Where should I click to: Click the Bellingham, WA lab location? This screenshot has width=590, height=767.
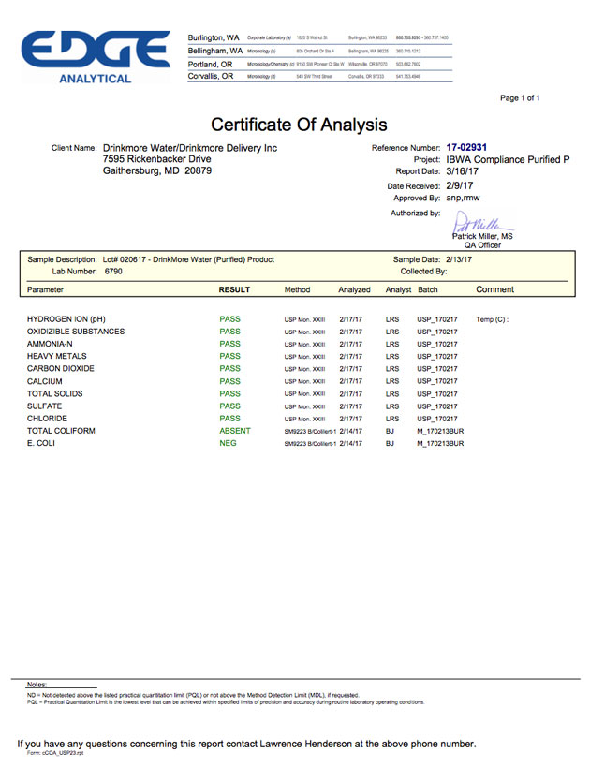(x=215, y=51)
